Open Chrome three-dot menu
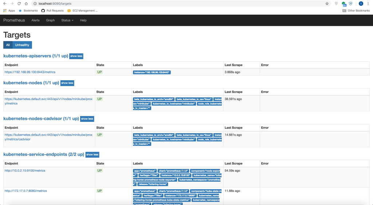Image resolution: width=373 pixels, height=205 pixels. point(368,4)
